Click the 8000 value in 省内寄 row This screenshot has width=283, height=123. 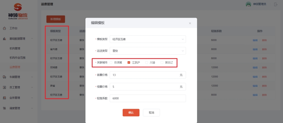click(214, 49)
